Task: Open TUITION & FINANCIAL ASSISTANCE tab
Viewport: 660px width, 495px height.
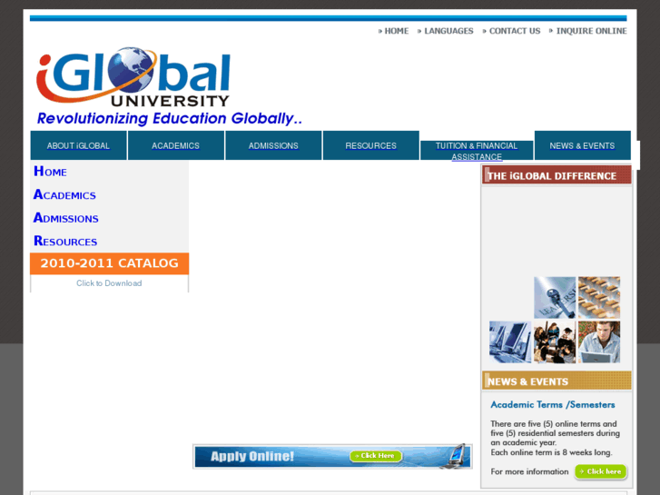Action: tap(477, 151)
